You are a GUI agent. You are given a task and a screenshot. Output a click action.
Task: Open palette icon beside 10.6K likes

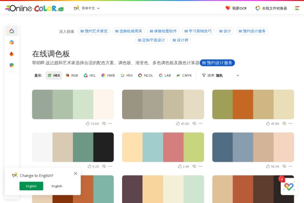click(x=104, y=123)
